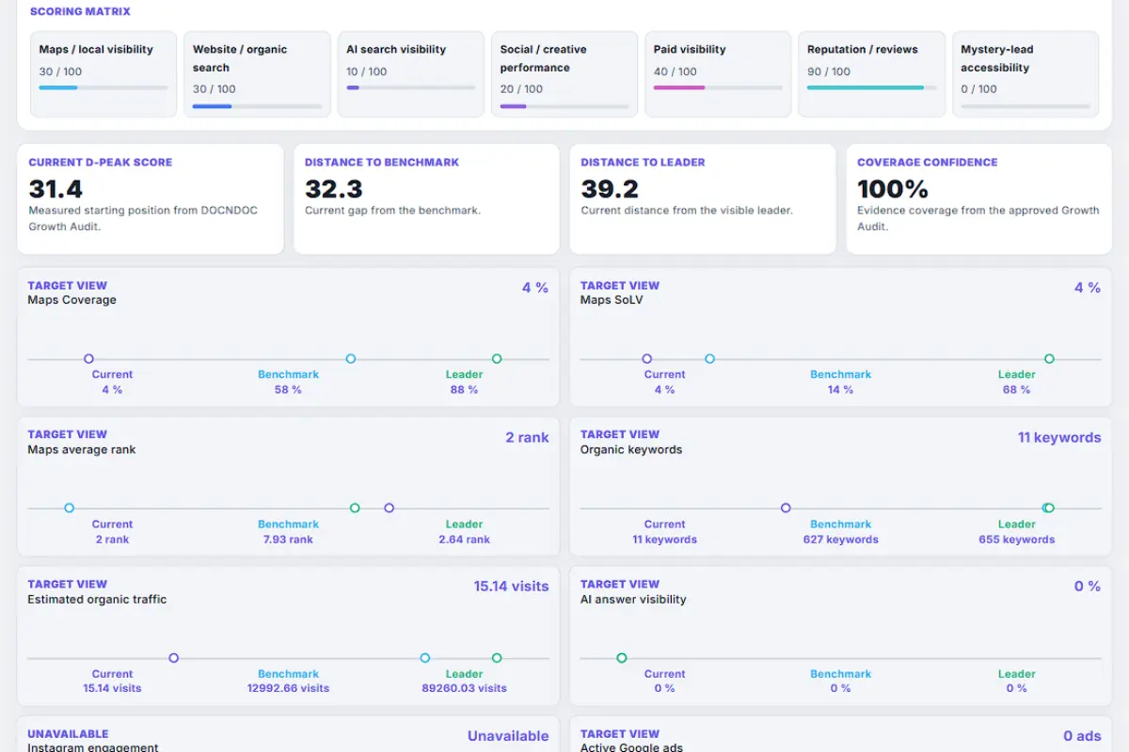
Task: Click the Maps / local visibility progress bar
Action: 103,88
